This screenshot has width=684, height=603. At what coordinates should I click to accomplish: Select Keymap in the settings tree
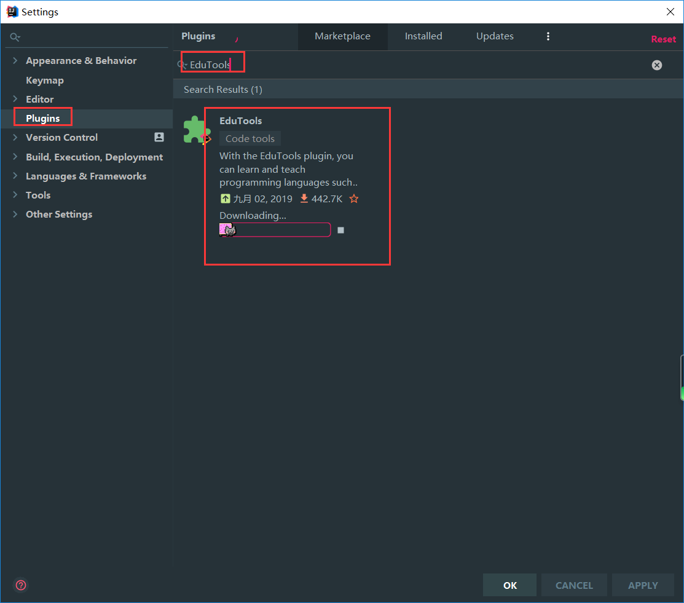45,80
